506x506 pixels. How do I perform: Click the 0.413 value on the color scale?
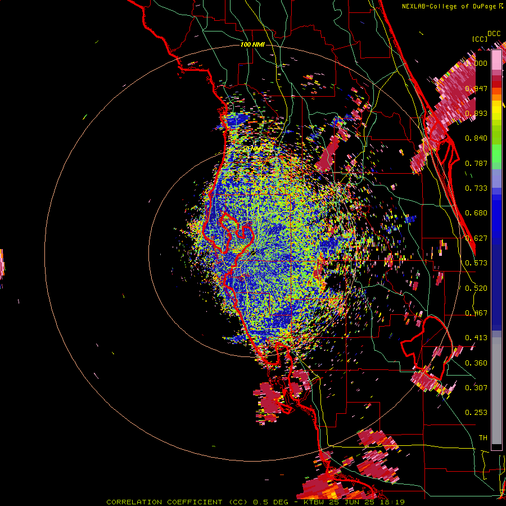[x=476, y=338]
